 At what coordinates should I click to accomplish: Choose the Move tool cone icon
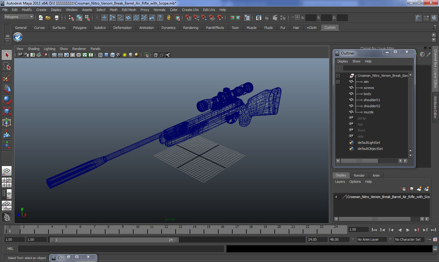[x=7, y=89]
